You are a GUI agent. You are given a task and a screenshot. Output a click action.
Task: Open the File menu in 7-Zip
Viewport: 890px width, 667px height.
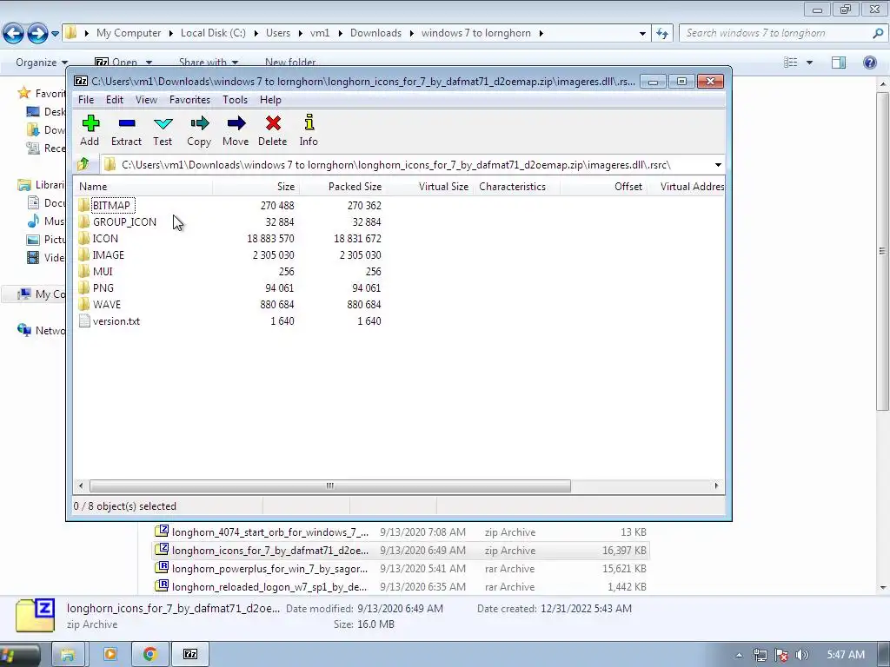tap(86, 100)
